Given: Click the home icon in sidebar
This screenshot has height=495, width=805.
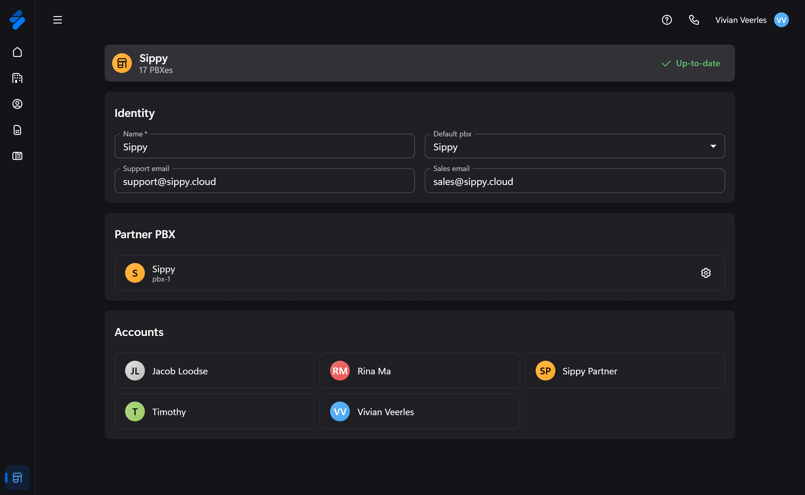Looking at the screenshot, I should click(x=17, y=52).
